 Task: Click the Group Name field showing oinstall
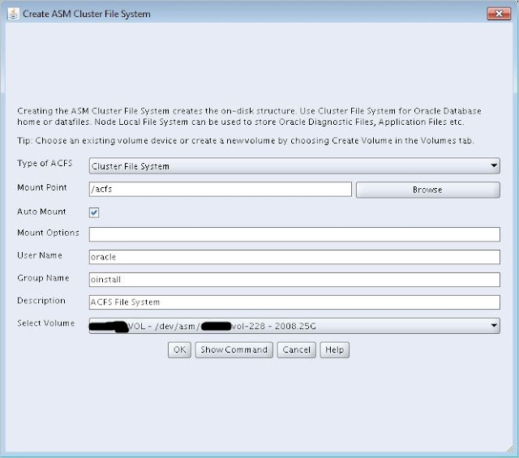pyautogui.click(x=294, y=280)
